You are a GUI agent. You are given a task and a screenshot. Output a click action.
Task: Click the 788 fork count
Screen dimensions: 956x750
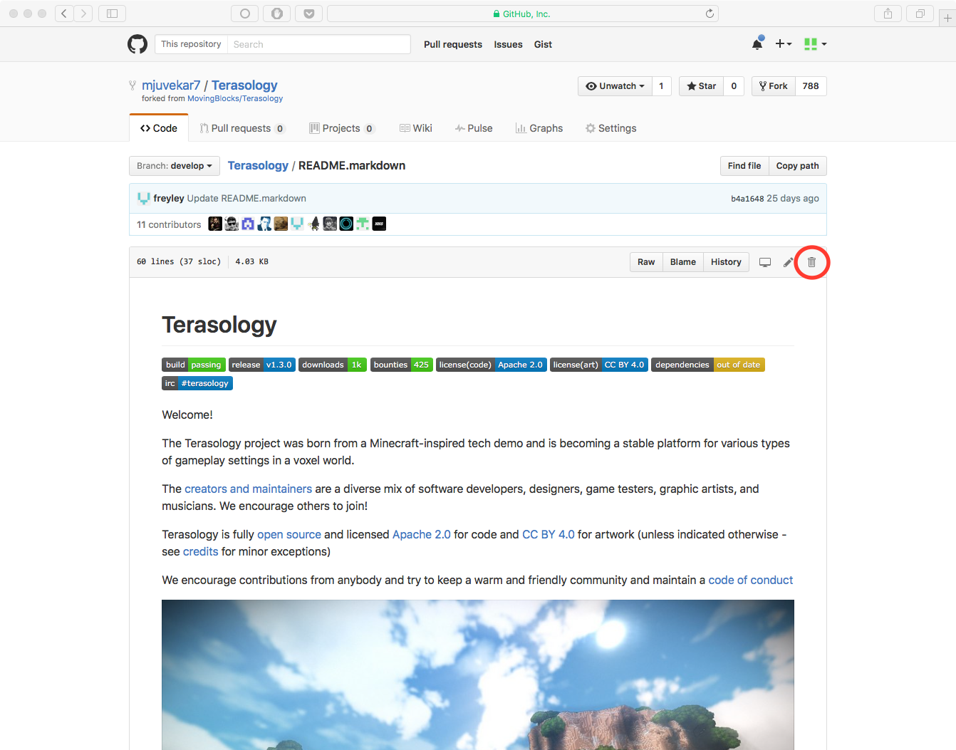(811, 86)
